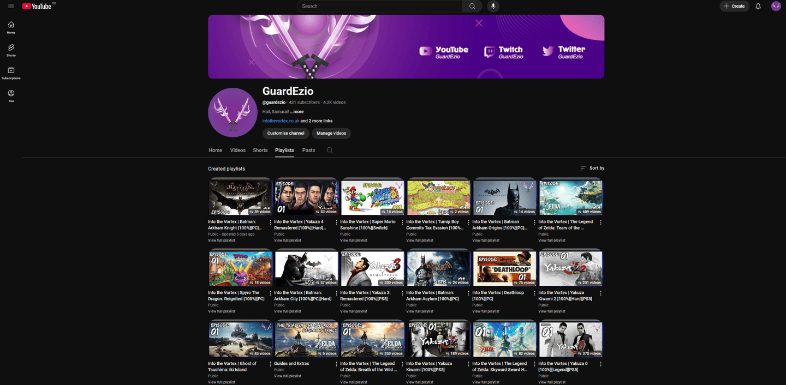Open Super Mario Sunshine playlist thumbnail
786x385 pixels.
(372, 197)
